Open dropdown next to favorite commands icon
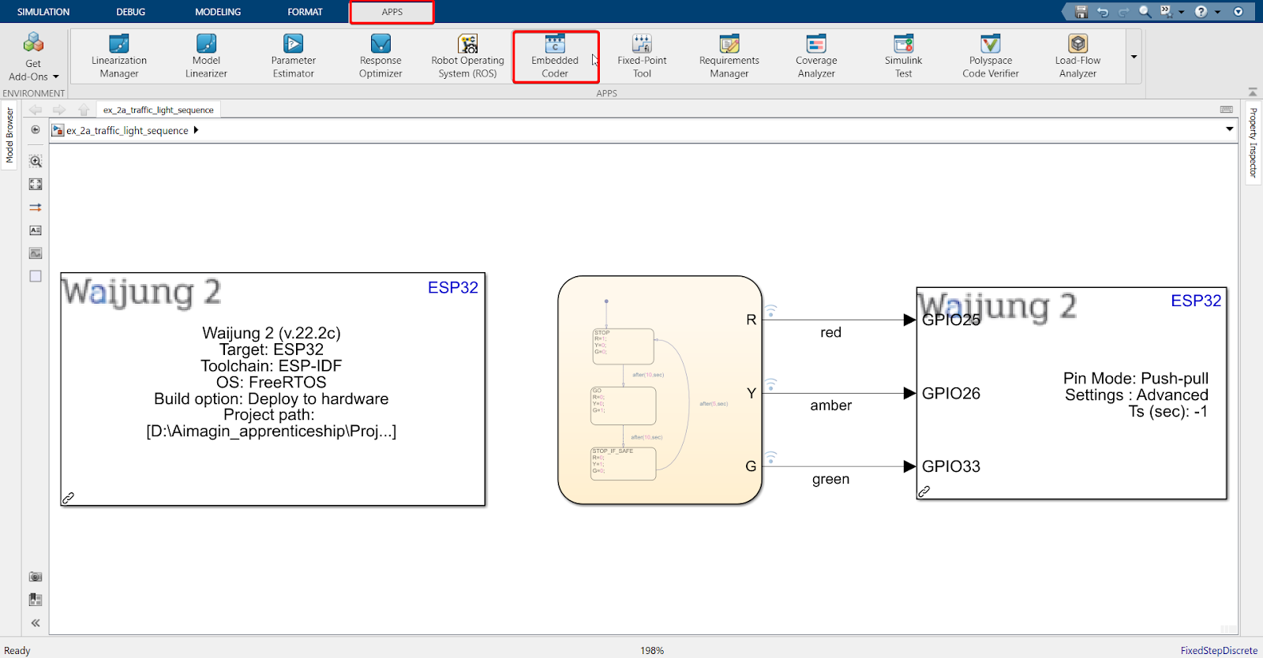Screen dimensions: 1263x658 tap(1182, 12)
